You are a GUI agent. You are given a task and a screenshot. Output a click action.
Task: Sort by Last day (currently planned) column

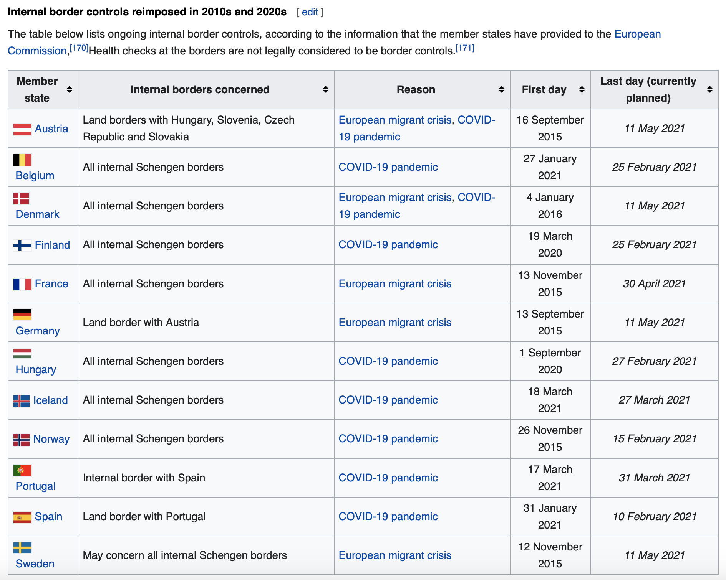[710, 90]
